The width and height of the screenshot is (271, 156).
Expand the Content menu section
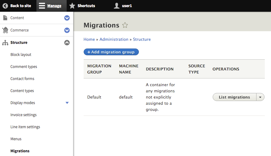tap(67, 18)
